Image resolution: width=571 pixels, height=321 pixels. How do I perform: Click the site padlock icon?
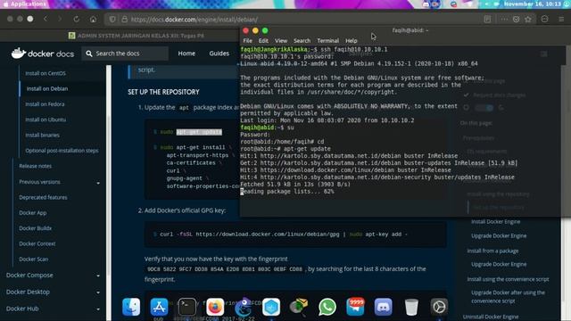125,20
